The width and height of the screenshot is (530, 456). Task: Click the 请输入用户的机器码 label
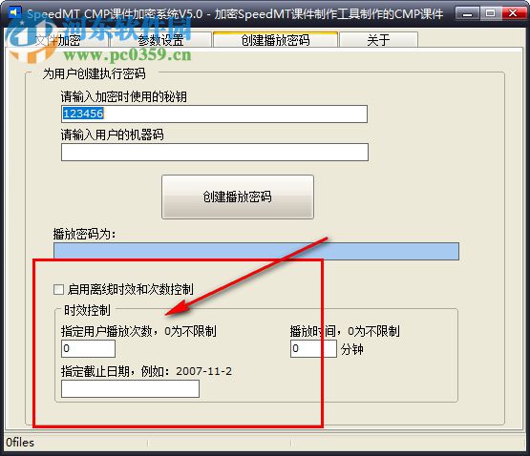click(x=113, y=135)
